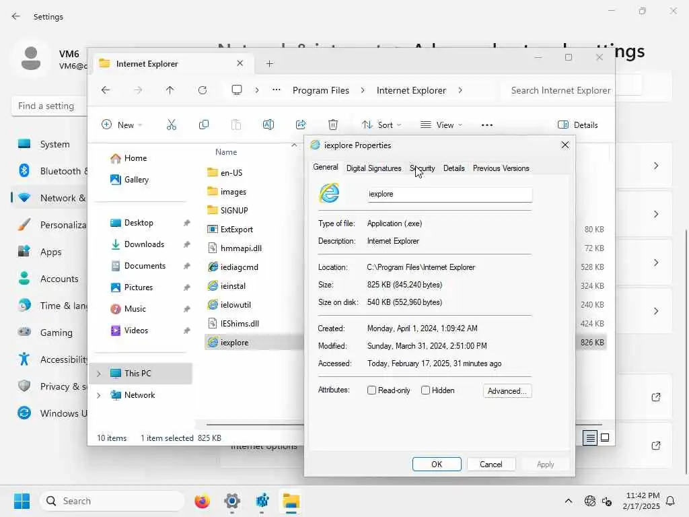Screen dimensions: 689x517
Task: Open Settings gear icon in taskbar
Action: point(232,501)
